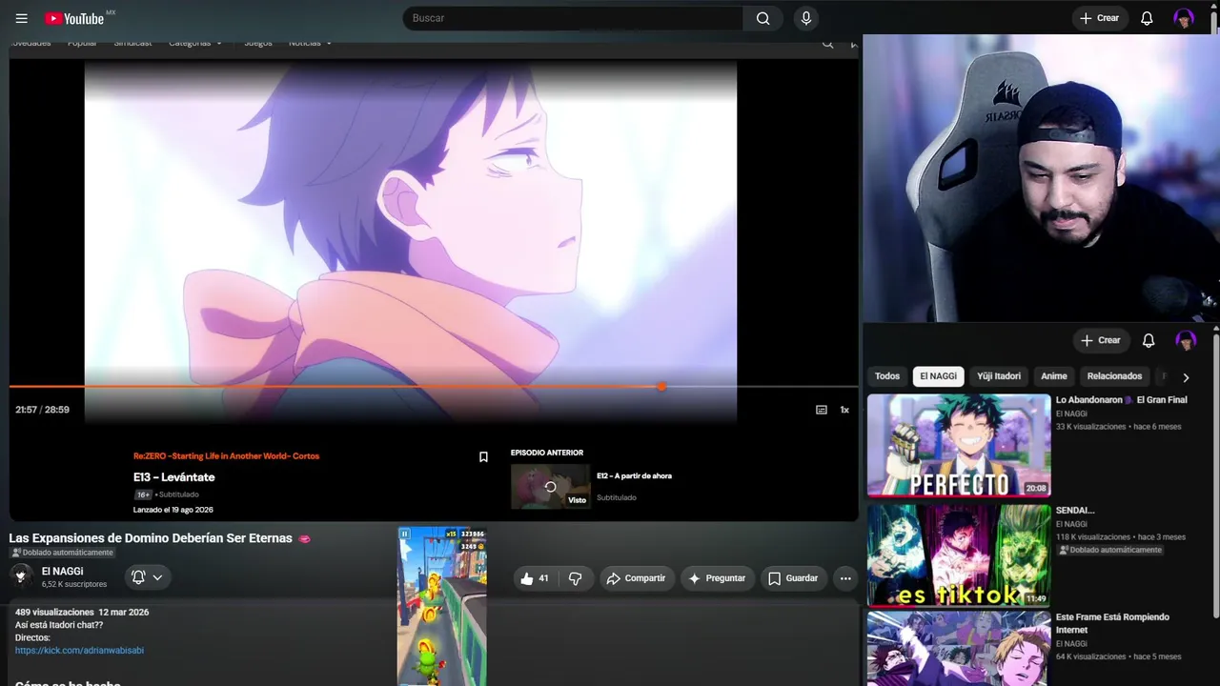Select the Yūji Itadori filter chip
The height and width of the screenshot is (686, 1220).
(x=999, y=376)
